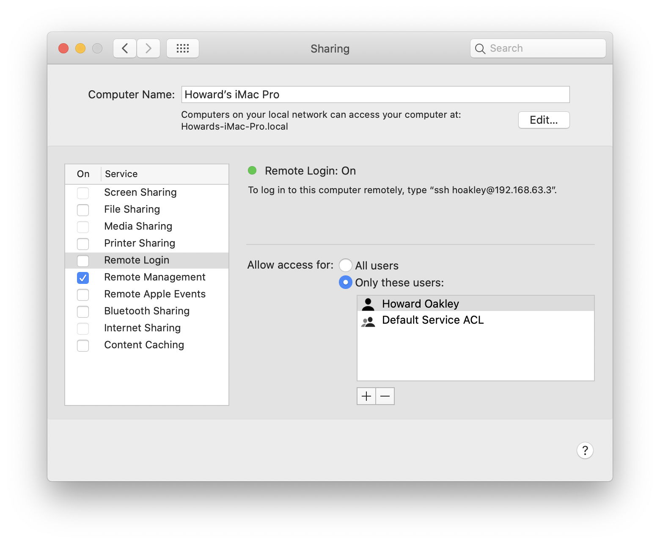Uncheck the Remote Management checkbox
The width and height of the screenshot is (660, 544).
83,278
